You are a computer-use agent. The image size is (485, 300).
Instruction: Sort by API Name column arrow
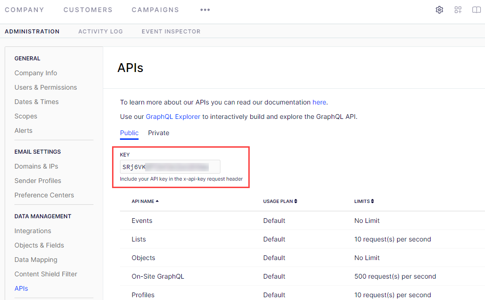tap(157, 201)
